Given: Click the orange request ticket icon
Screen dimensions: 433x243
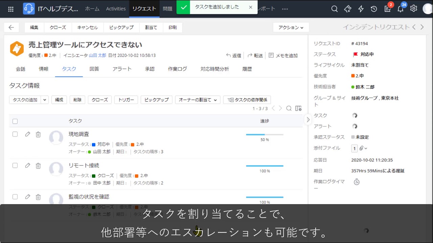Looking at the screenshot, I should pos(17,49).
